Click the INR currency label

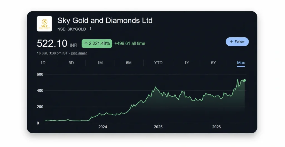pos(73,45)
